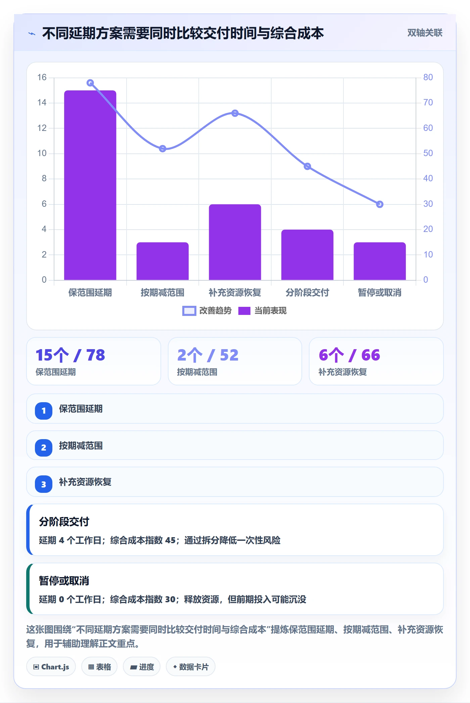Toggle the 当前表现 legend swatch
Screen dimensions: 470x703
coord(244,311)
